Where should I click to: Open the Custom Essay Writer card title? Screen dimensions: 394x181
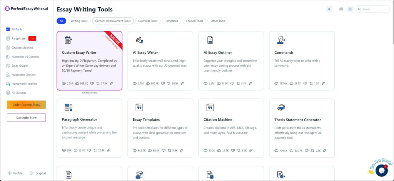click(79, 53)
